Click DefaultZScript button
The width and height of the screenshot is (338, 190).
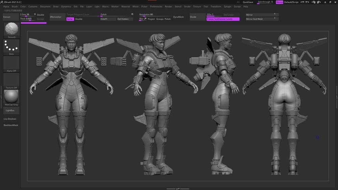click(x=291, y=2)
